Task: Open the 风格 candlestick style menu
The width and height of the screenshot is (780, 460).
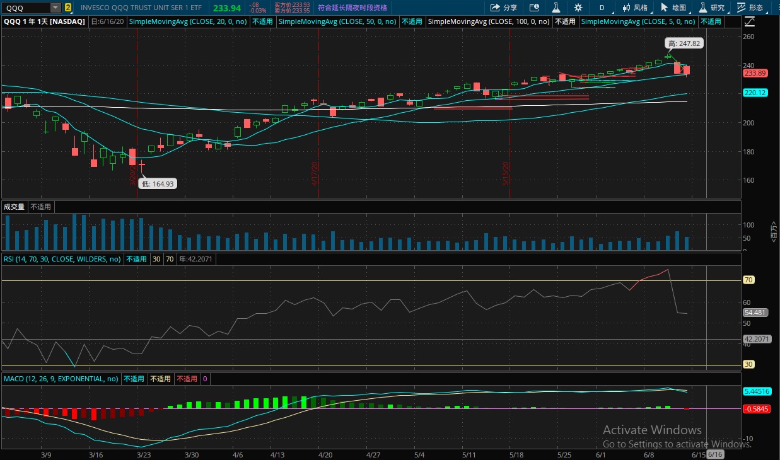Action: (x=634, y=8)
